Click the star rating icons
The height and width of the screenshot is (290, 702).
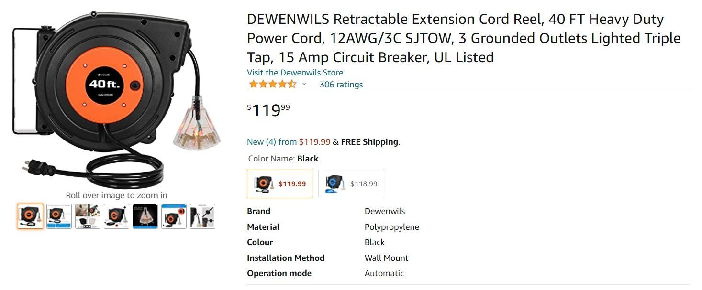[272, 85]
